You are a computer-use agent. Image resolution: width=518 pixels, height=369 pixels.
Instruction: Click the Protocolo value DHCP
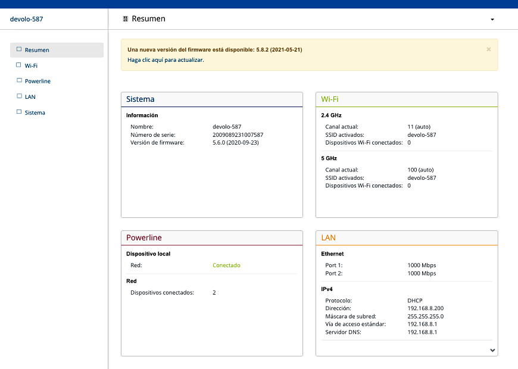415,301
